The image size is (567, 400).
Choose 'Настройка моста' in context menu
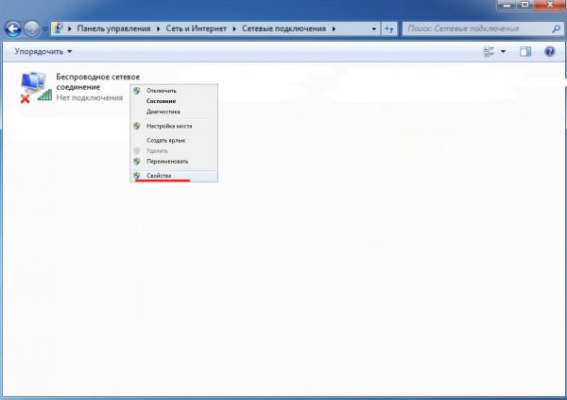coord(174,126)
